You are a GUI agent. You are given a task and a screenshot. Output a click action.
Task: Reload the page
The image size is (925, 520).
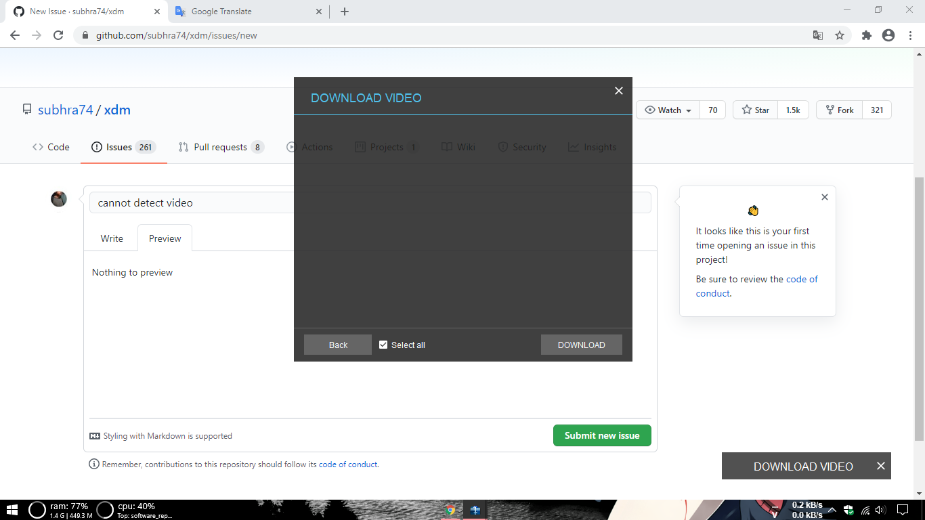click(58, 35)
